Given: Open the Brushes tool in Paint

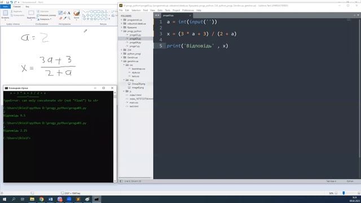Looking at the screenshot, I should click(77, 14).
